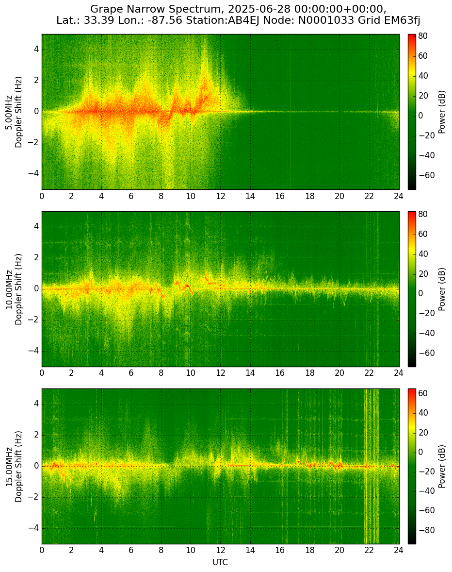
Task: Click the yellow vertical interference bands near 22 UTC
Action: click(372, 466)
